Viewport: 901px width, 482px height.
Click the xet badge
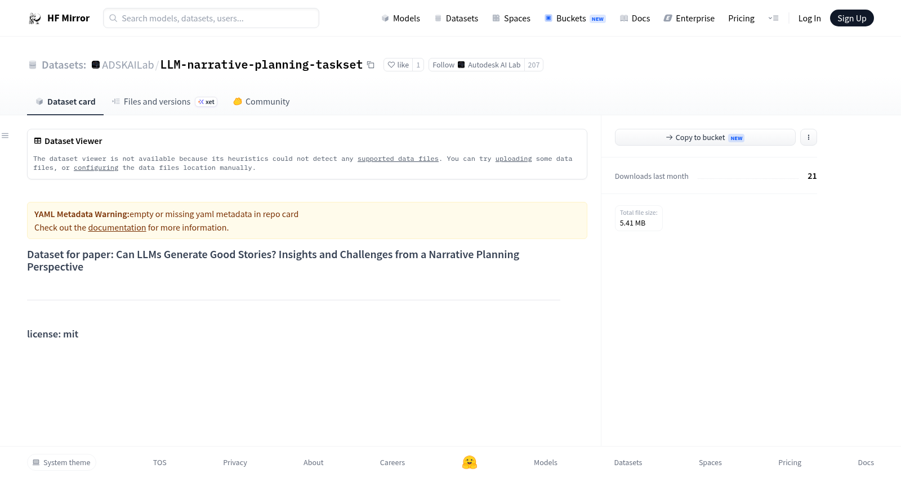tap(206, 102)
